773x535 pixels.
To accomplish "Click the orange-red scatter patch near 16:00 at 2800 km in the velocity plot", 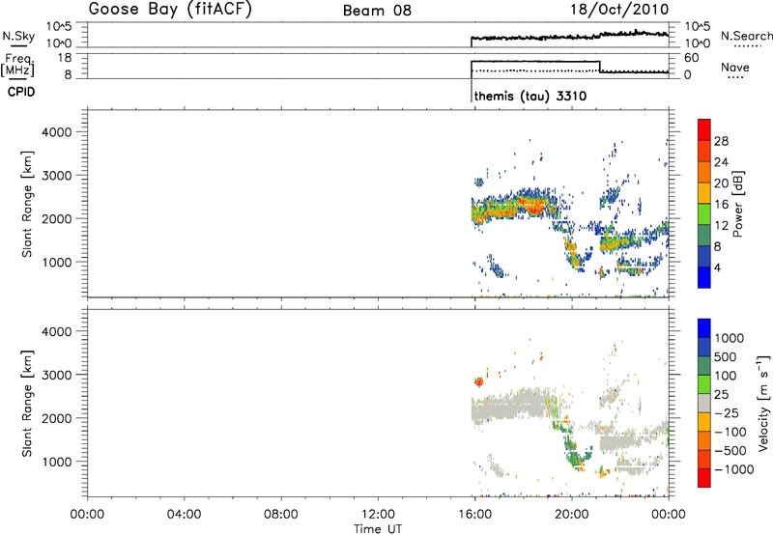I will 478,381.
